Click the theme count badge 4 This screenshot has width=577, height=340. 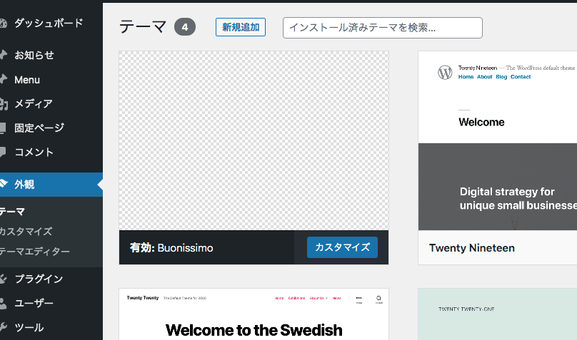click(185, 27)
